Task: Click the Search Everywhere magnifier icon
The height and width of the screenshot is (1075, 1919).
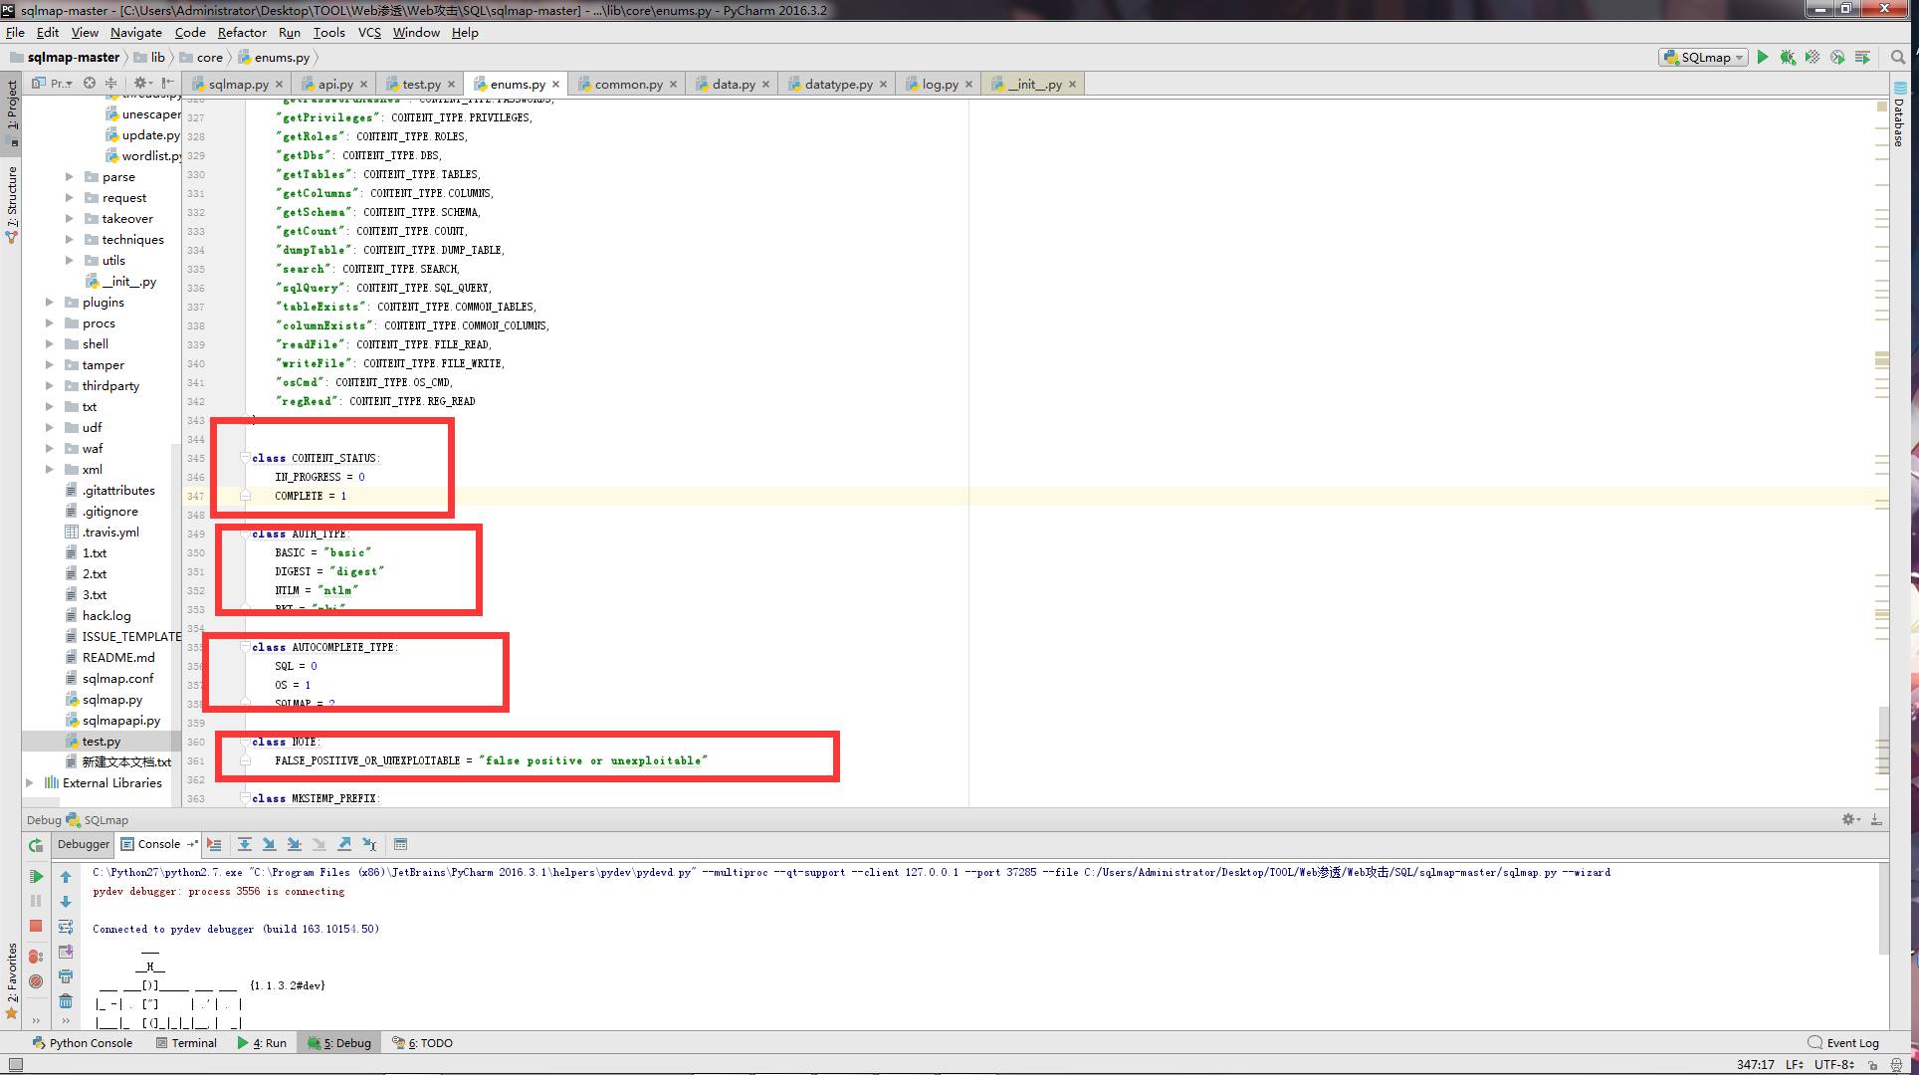Action: click(x=1898, y=58)
